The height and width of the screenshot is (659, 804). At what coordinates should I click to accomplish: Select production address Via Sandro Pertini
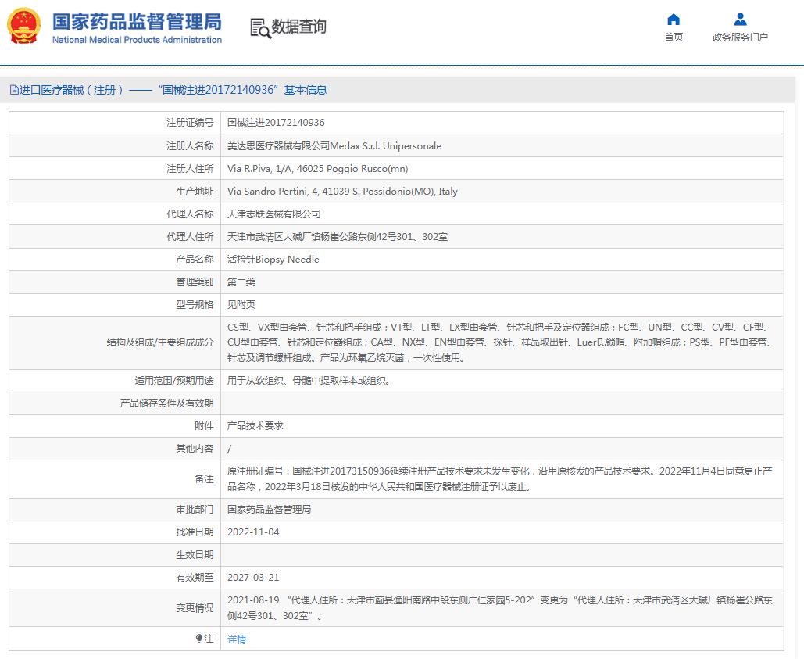342,192
